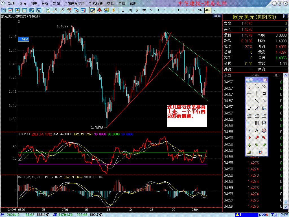Select the text annotation A tool
The height and width of the screenshot is (217, 289).
tap(257, 131)
